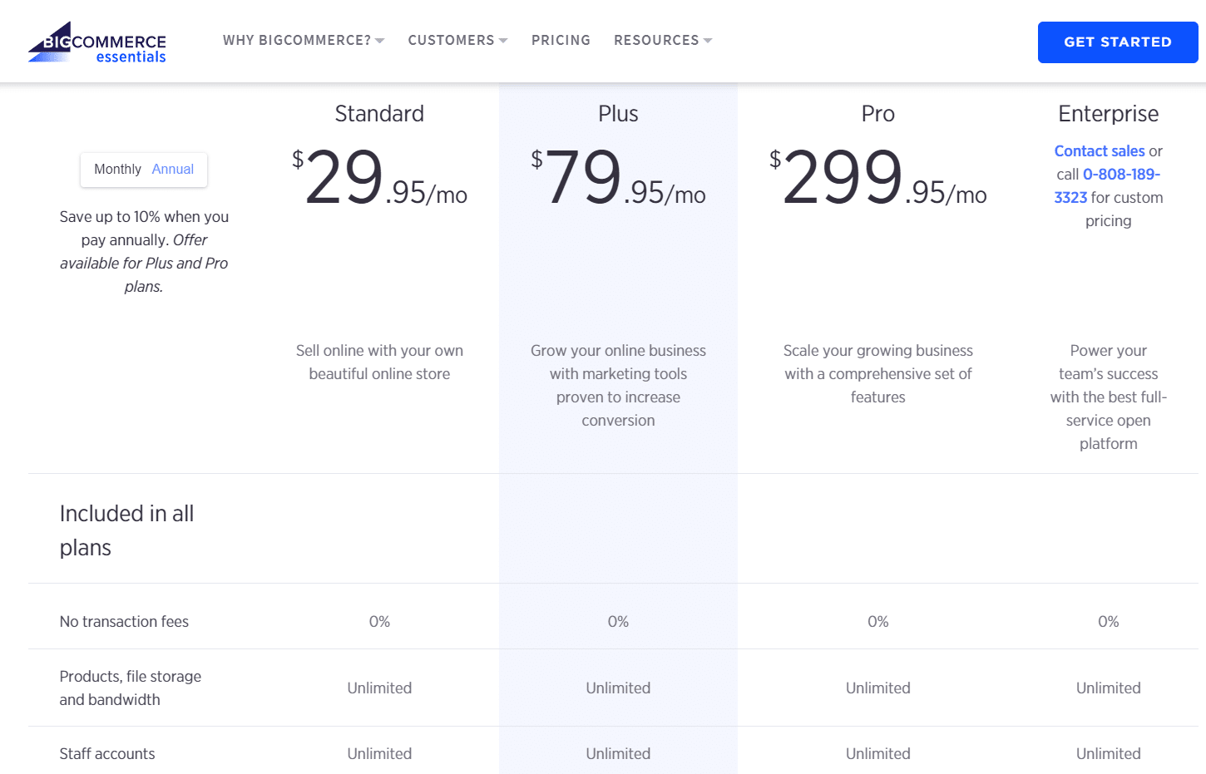
Task: Click the $299.95/mo Pro price
Action: (877, 178)
